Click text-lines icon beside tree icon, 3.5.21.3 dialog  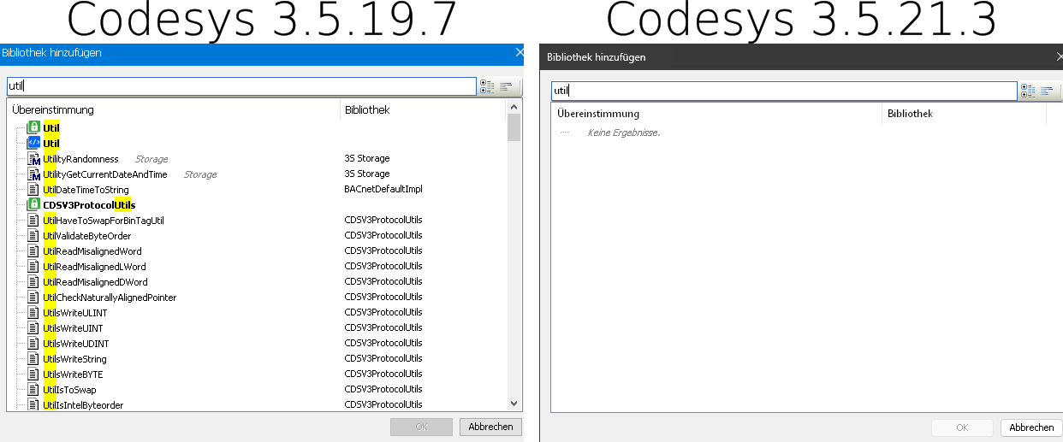pos(1047,91)
